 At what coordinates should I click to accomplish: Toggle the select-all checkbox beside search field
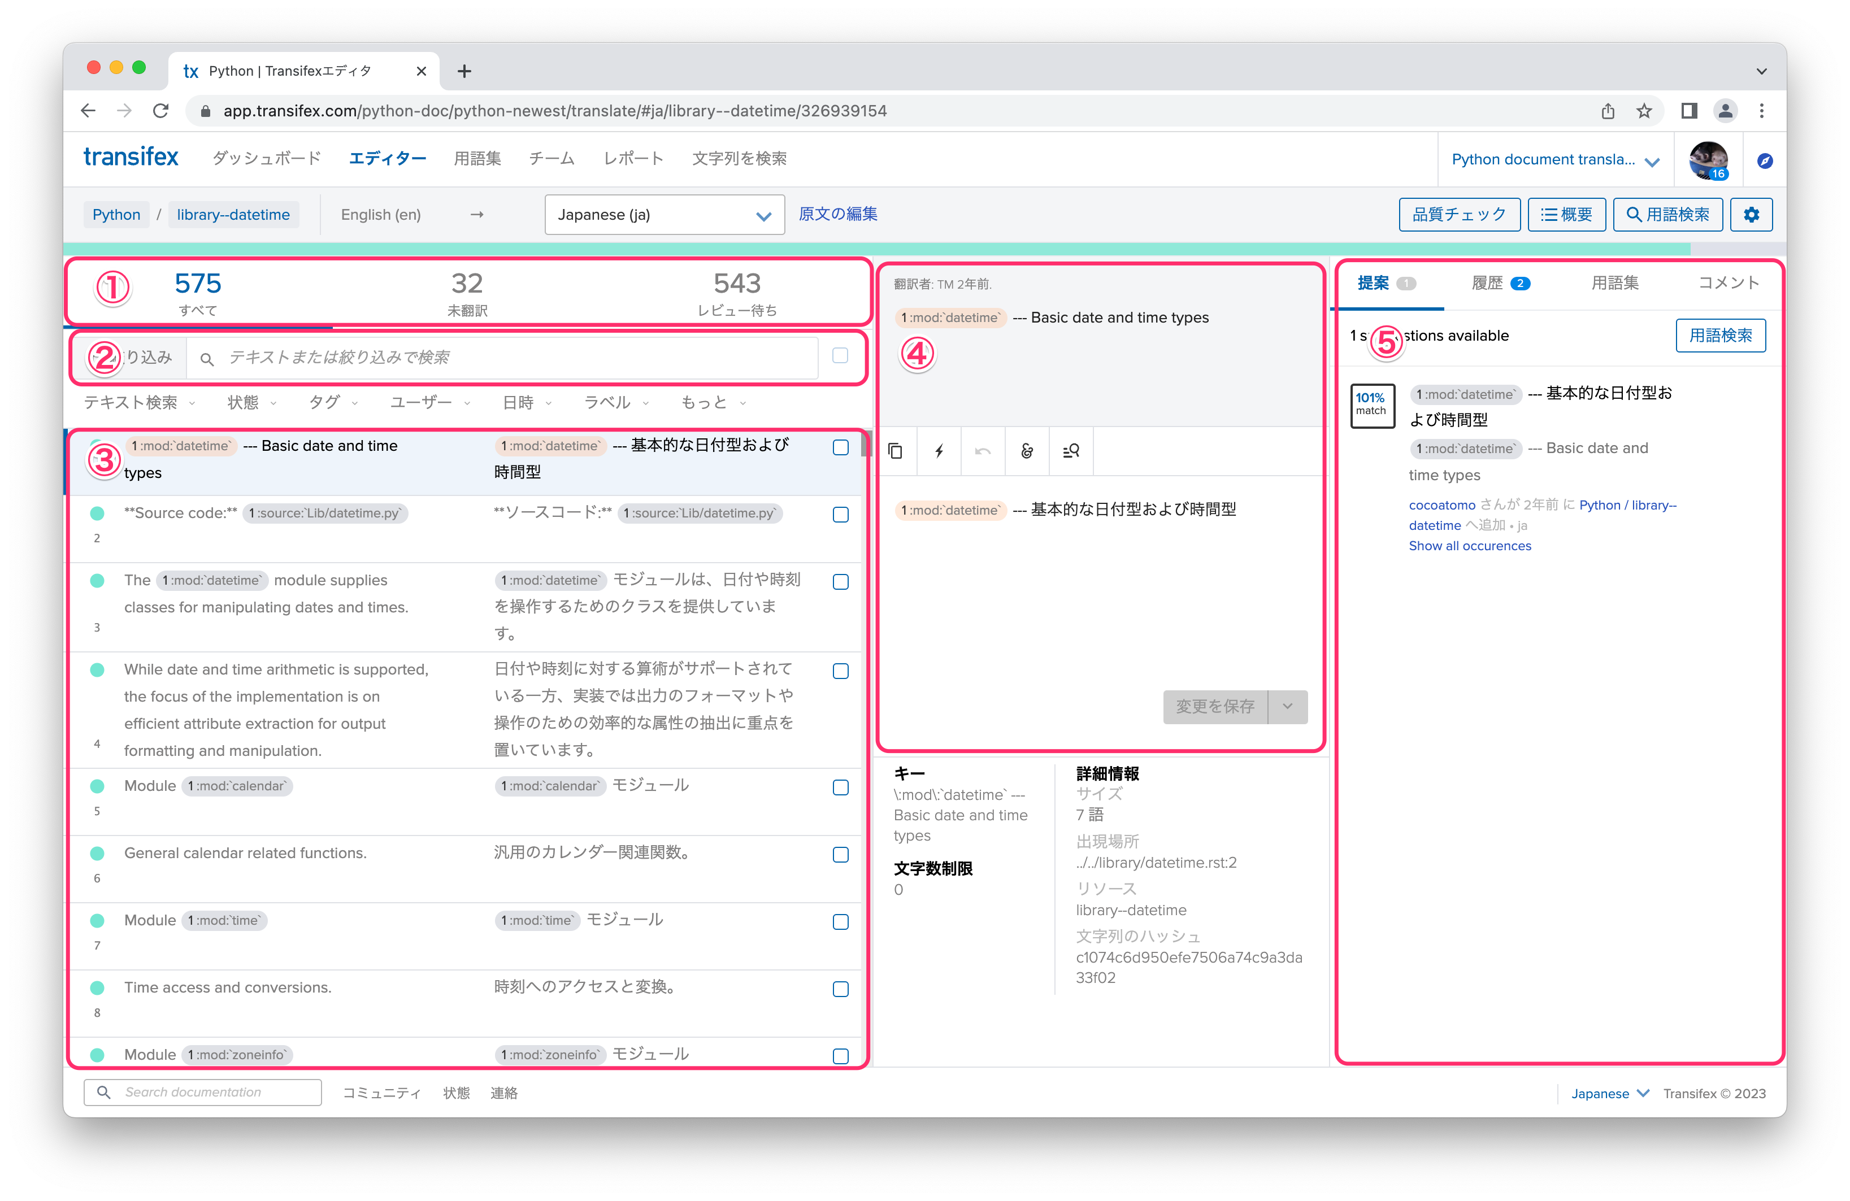(x=840, y=355)
